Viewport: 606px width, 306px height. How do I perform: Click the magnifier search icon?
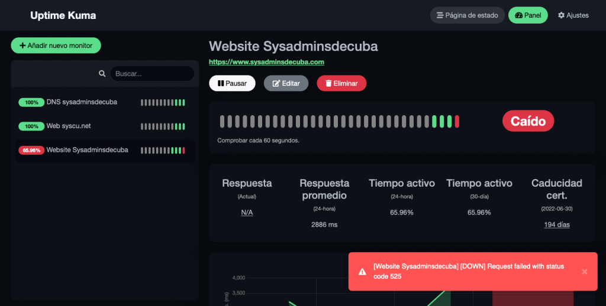coord(102,73)
